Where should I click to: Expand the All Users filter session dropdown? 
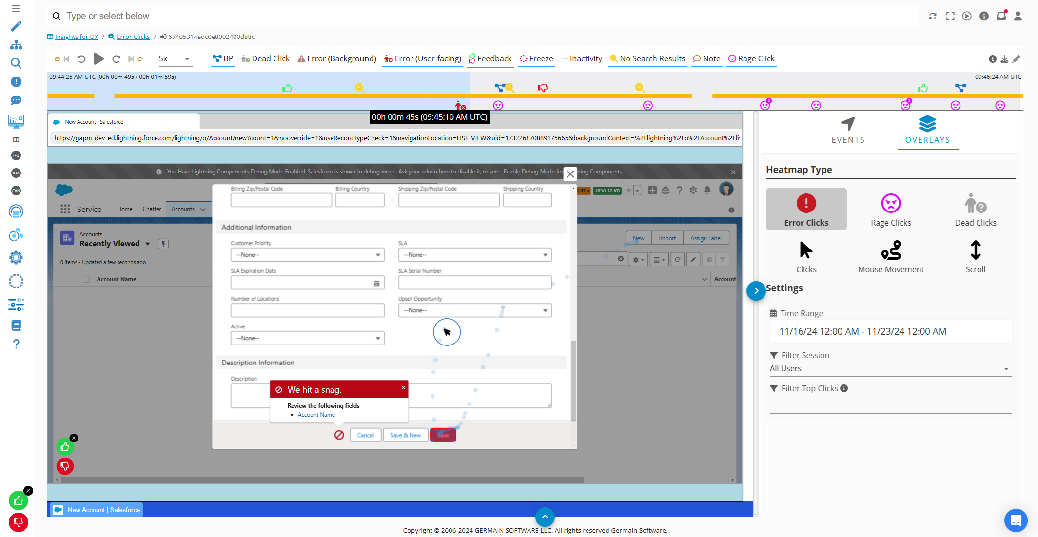click(890, 369)
